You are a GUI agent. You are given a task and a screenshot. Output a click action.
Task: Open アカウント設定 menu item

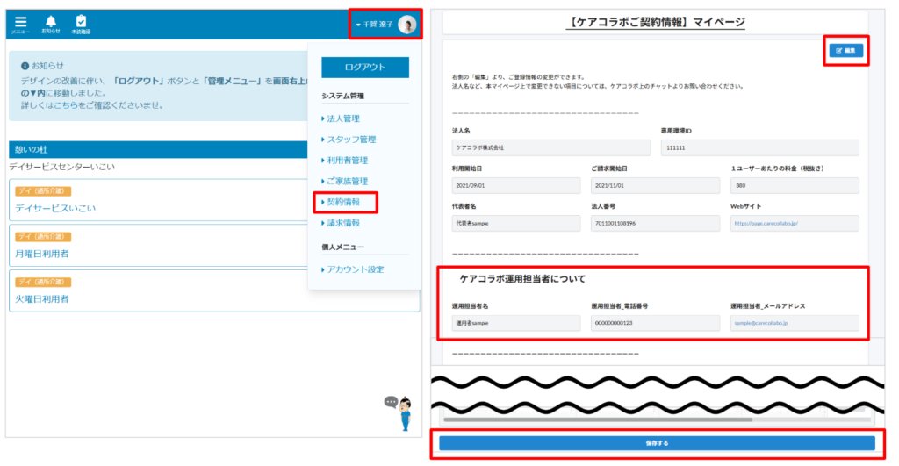coord(355,269)
